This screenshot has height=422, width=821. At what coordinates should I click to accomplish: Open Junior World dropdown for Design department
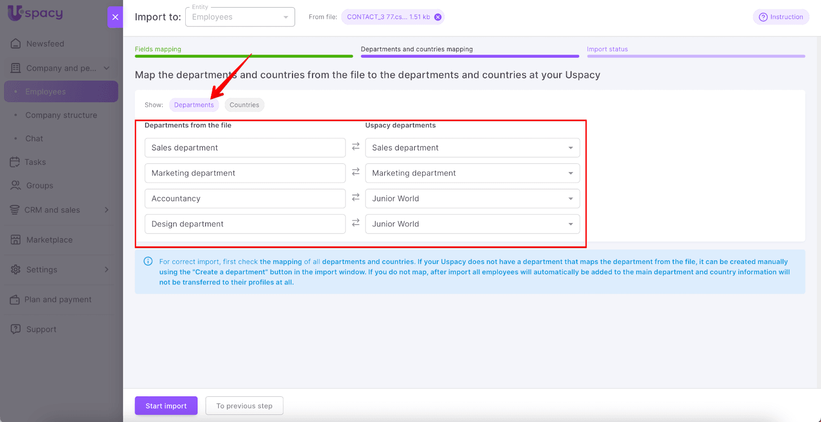point(473,224)
